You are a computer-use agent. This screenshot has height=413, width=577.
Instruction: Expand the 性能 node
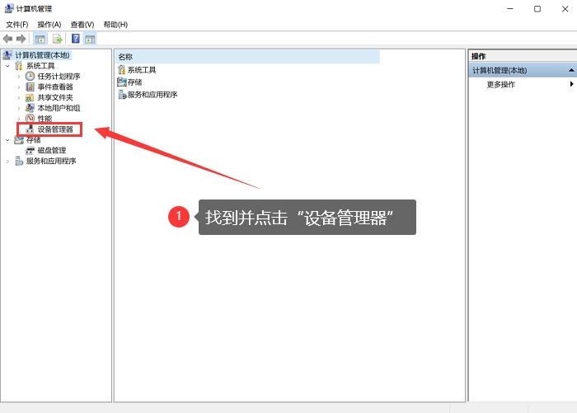19,119
